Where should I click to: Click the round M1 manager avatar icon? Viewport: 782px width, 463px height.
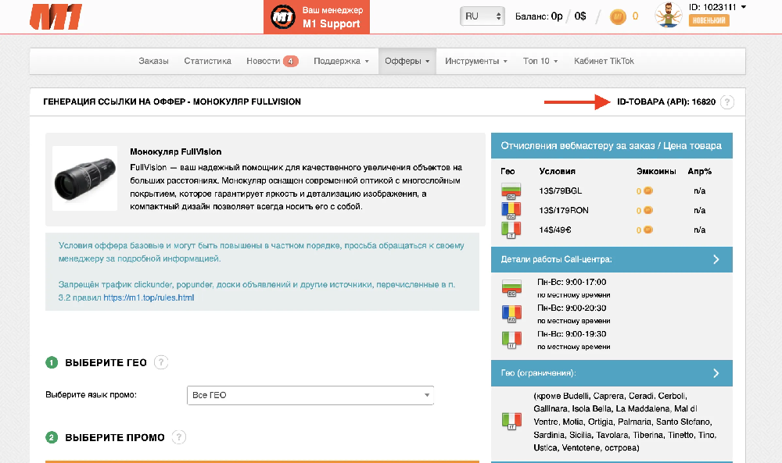point(283,17)
